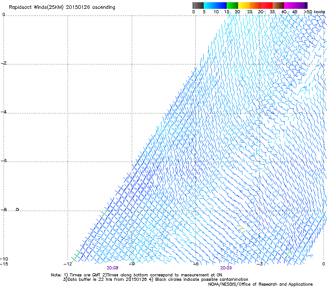Click the '10' legend scale number
327x287 pixels.
click(x=216, y=12)
